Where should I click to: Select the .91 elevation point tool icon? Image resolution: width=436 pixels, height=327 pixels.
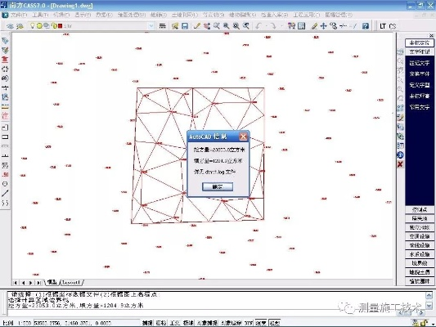(x=5, y=174)
